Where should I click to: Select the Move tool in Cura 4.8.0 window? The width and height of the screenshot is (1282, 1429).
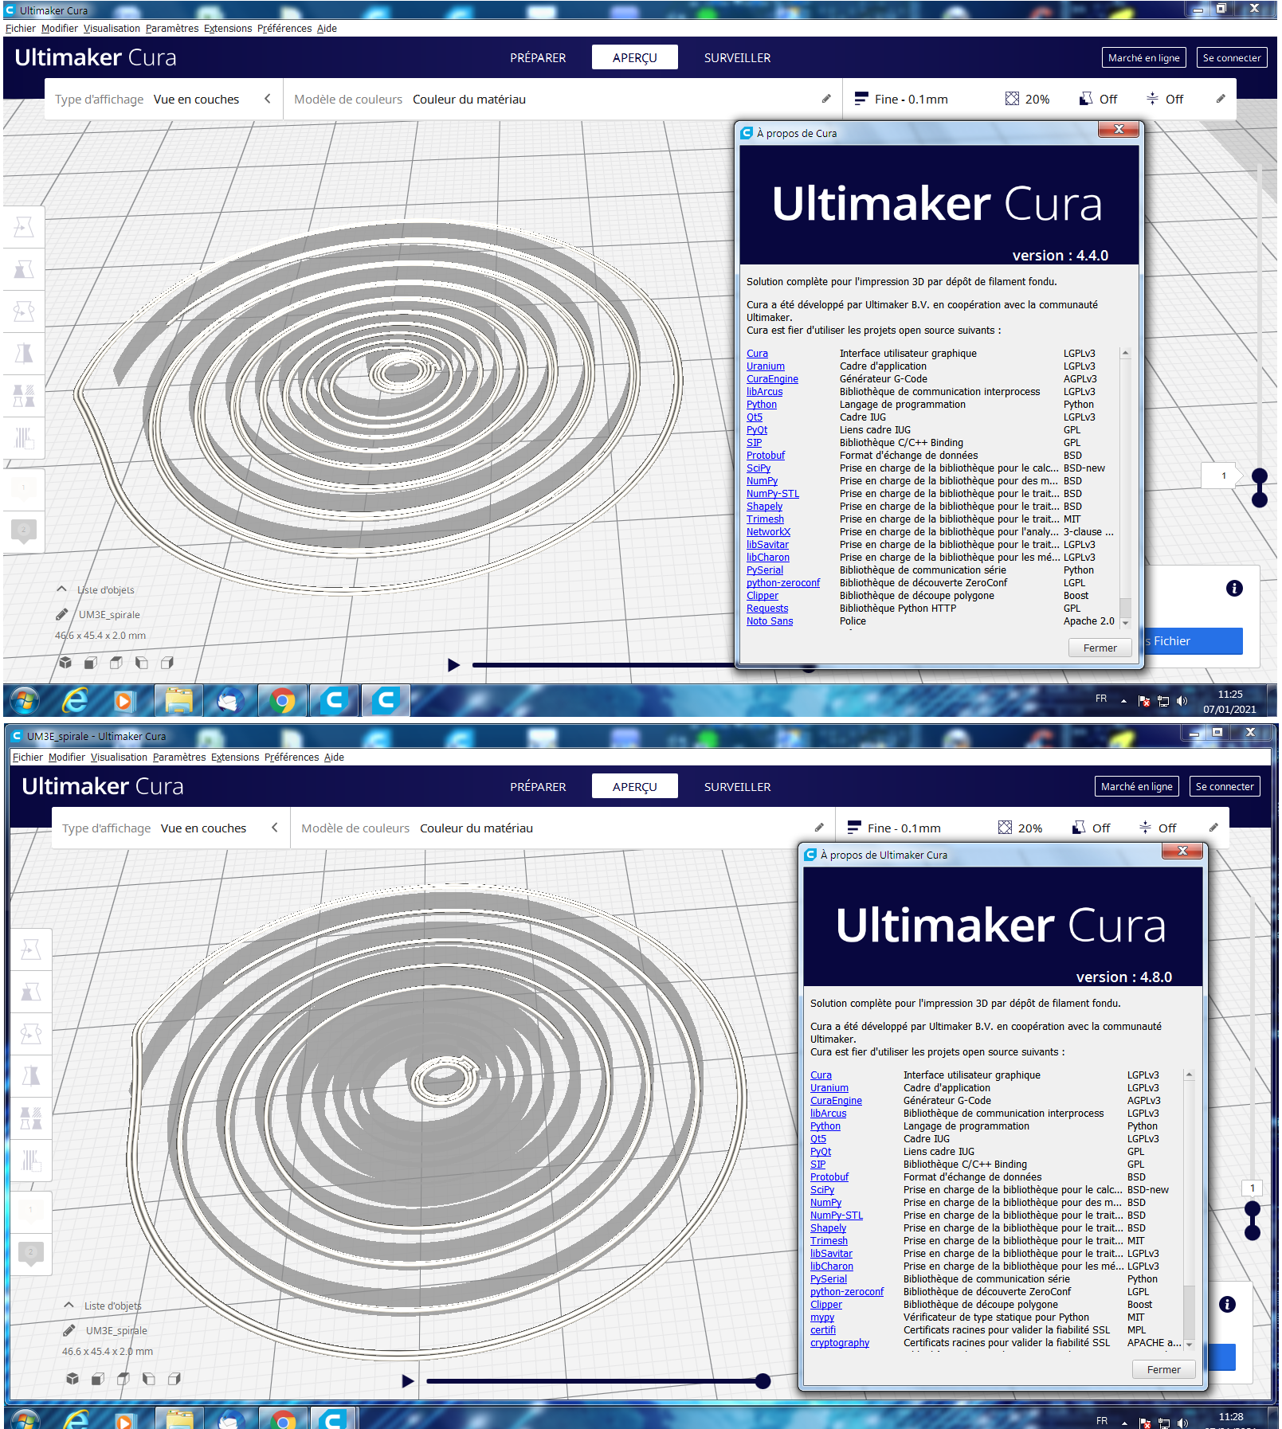pos(31,949)
